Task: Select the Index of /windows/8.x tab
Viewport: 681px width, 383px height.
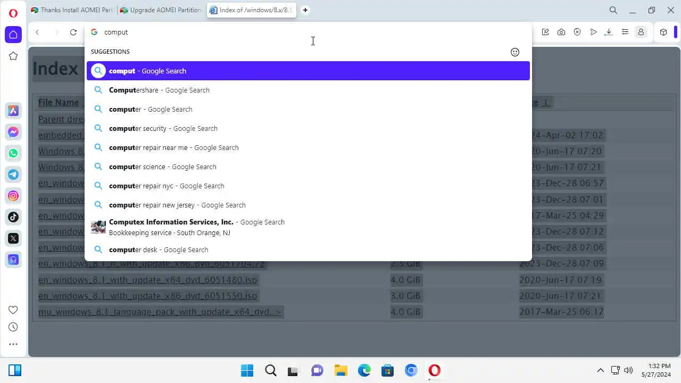Action: point(251,10)
